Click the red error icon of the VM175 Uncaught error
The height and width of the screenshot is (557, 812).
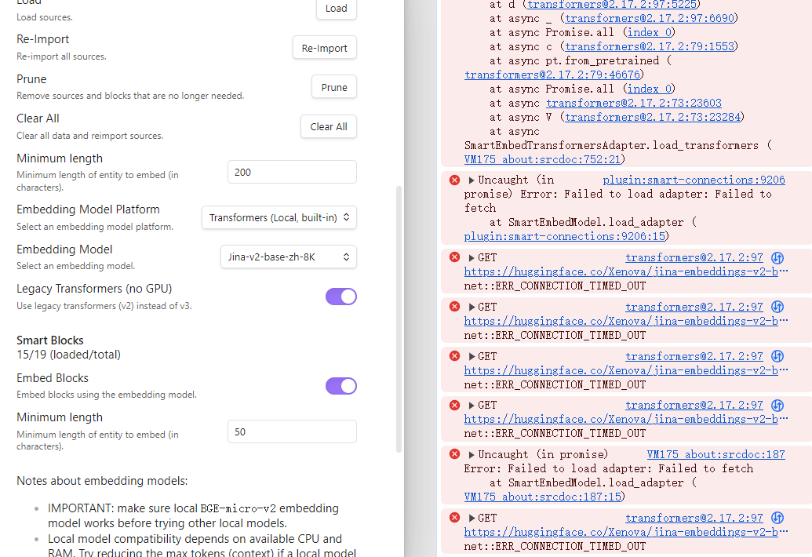(454, 454)
